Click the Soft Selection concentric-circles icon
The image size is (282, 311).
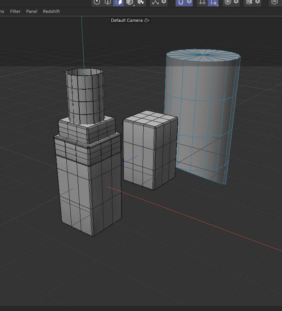tap(228, 2)
